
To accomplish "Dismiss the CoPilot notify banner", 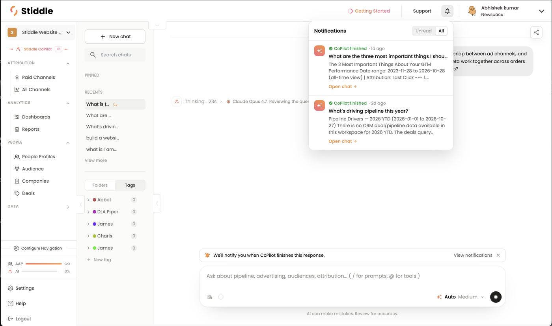I will (498, 255).
